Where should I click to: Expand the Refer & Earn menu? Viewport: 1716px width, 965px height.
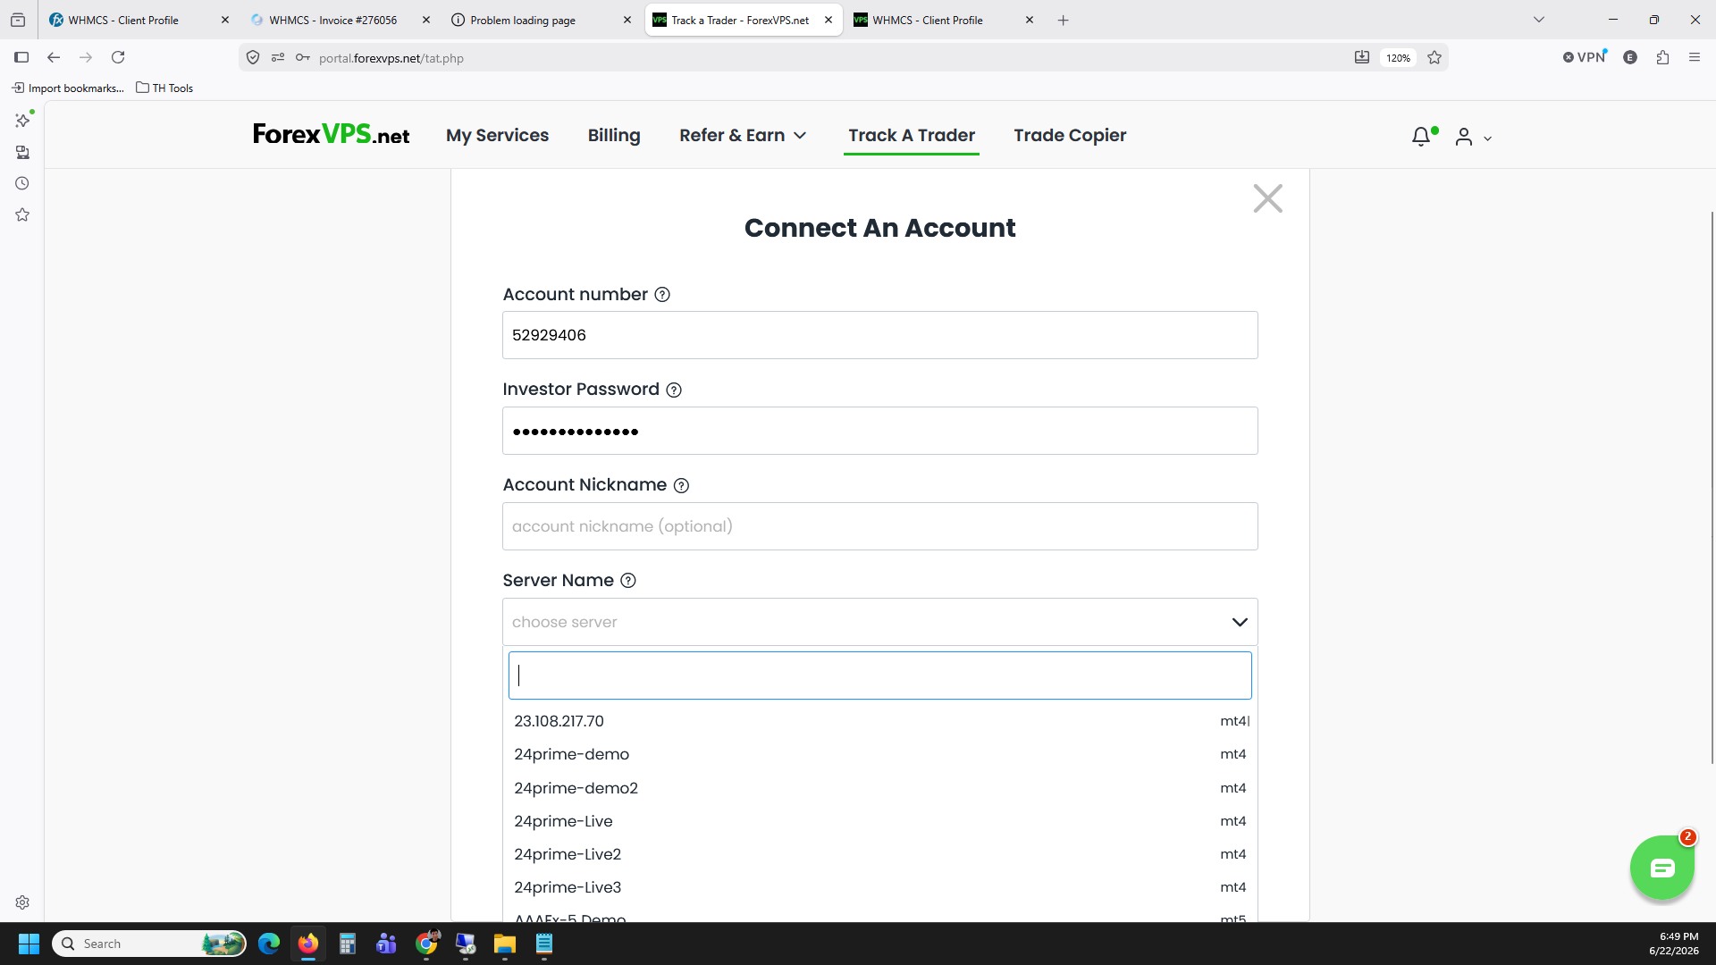click(x=743, y=135)
